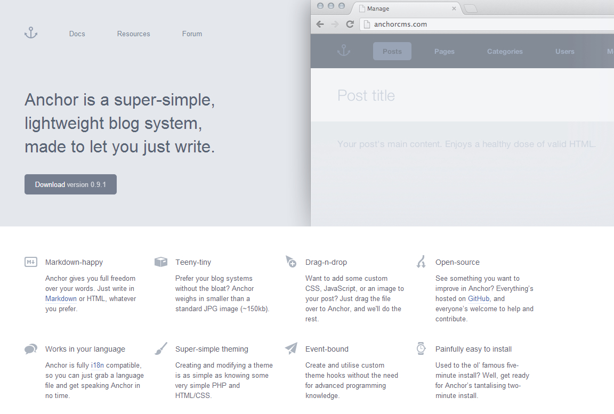The image size is (614, 414).
Task: Click the paper plane Event-bound icon
Action: (x=290, y=349)
